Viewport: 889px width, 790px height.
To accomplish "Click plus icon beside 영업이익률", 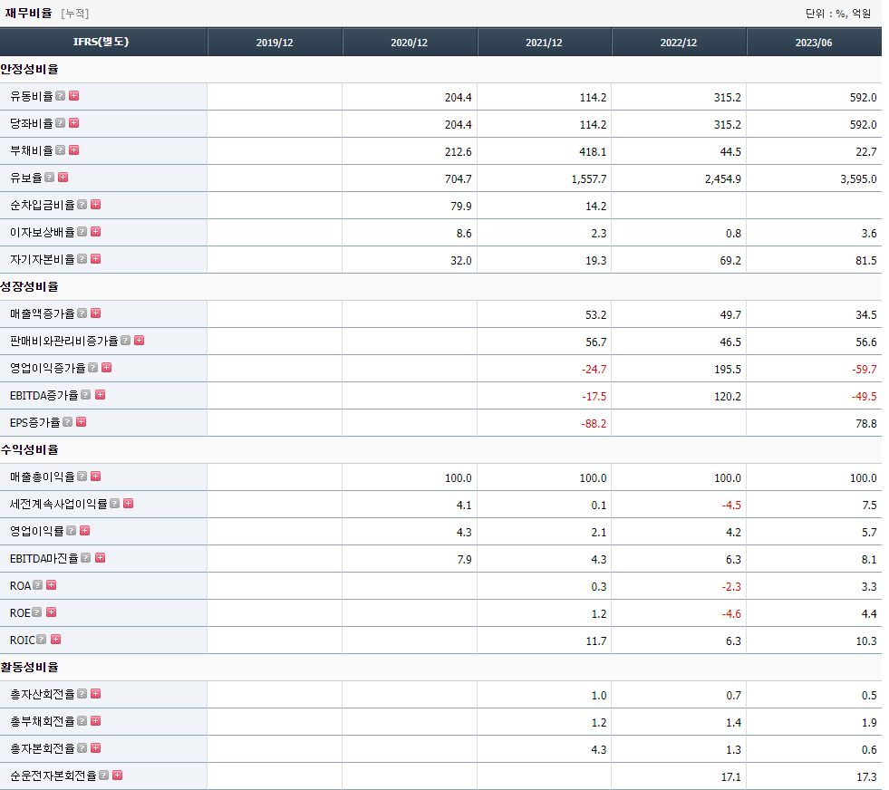I will pyautogui.click(x=85, y=531).
